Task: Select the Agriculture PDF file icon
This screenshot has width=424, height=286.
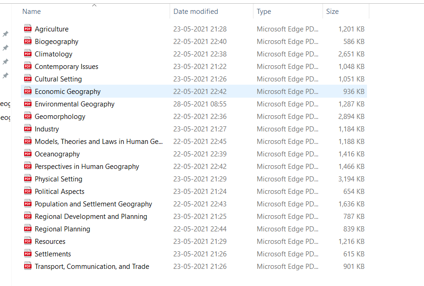Action: tap(28, 29)
